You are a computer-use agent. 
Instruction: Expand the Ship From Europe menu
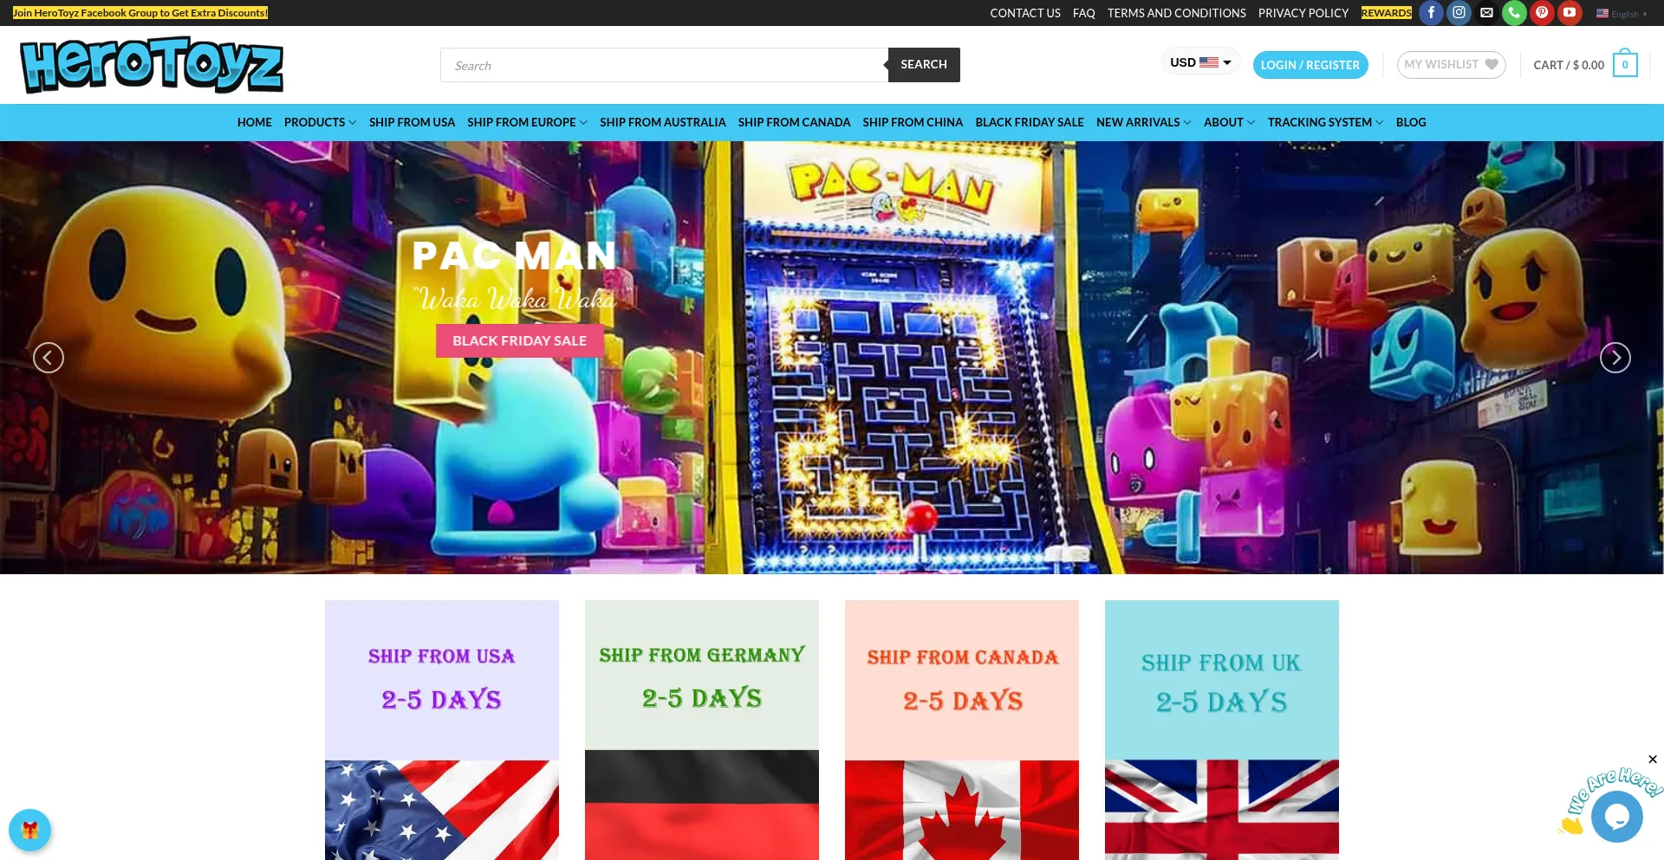click(x=527, y=122)
